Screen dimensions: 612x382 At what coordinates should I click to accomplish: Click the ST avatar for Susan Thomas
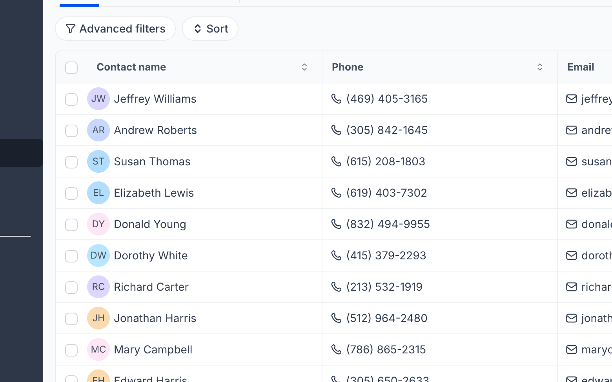[x=98, y=161]
